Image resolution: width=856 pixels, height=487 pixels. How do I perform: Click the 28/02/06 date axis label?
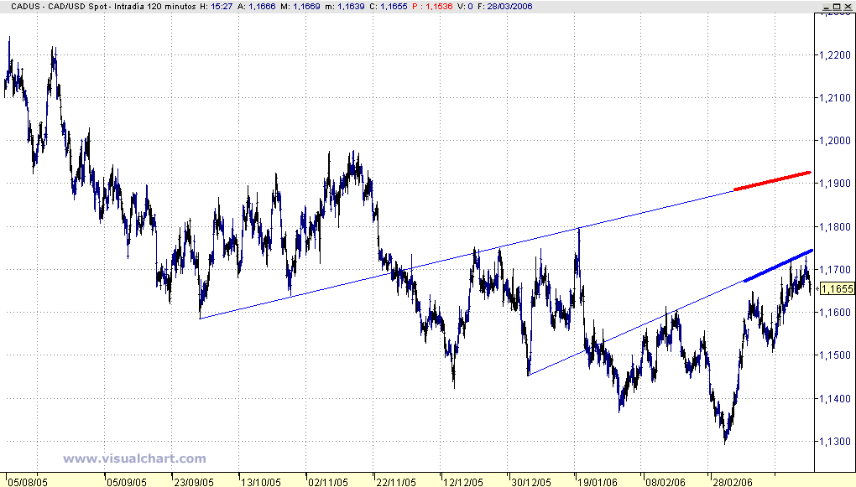732,482
